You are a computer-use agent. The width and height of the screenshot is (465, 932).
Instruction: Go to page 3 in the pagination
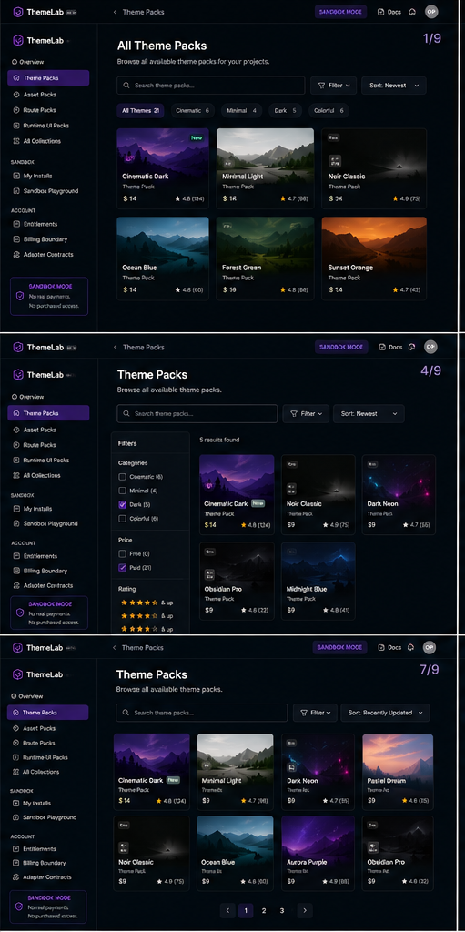282,910
